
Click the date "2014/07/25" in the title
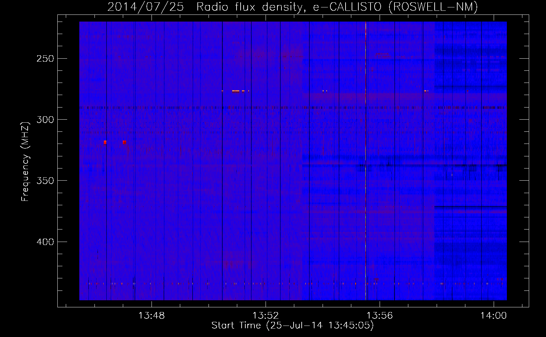pyautogui.click(x=145, y=7)
